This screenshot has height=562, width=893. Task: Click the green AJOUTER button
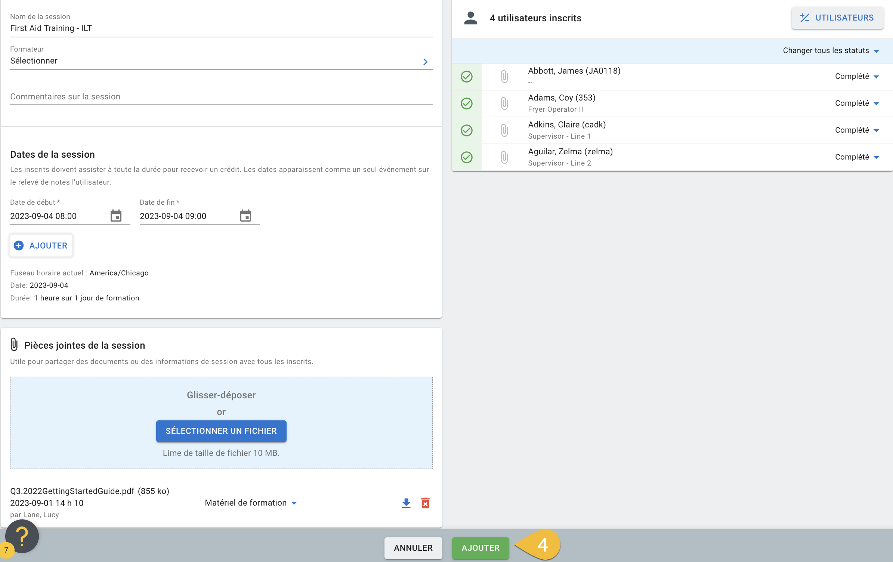click(481, 548)
